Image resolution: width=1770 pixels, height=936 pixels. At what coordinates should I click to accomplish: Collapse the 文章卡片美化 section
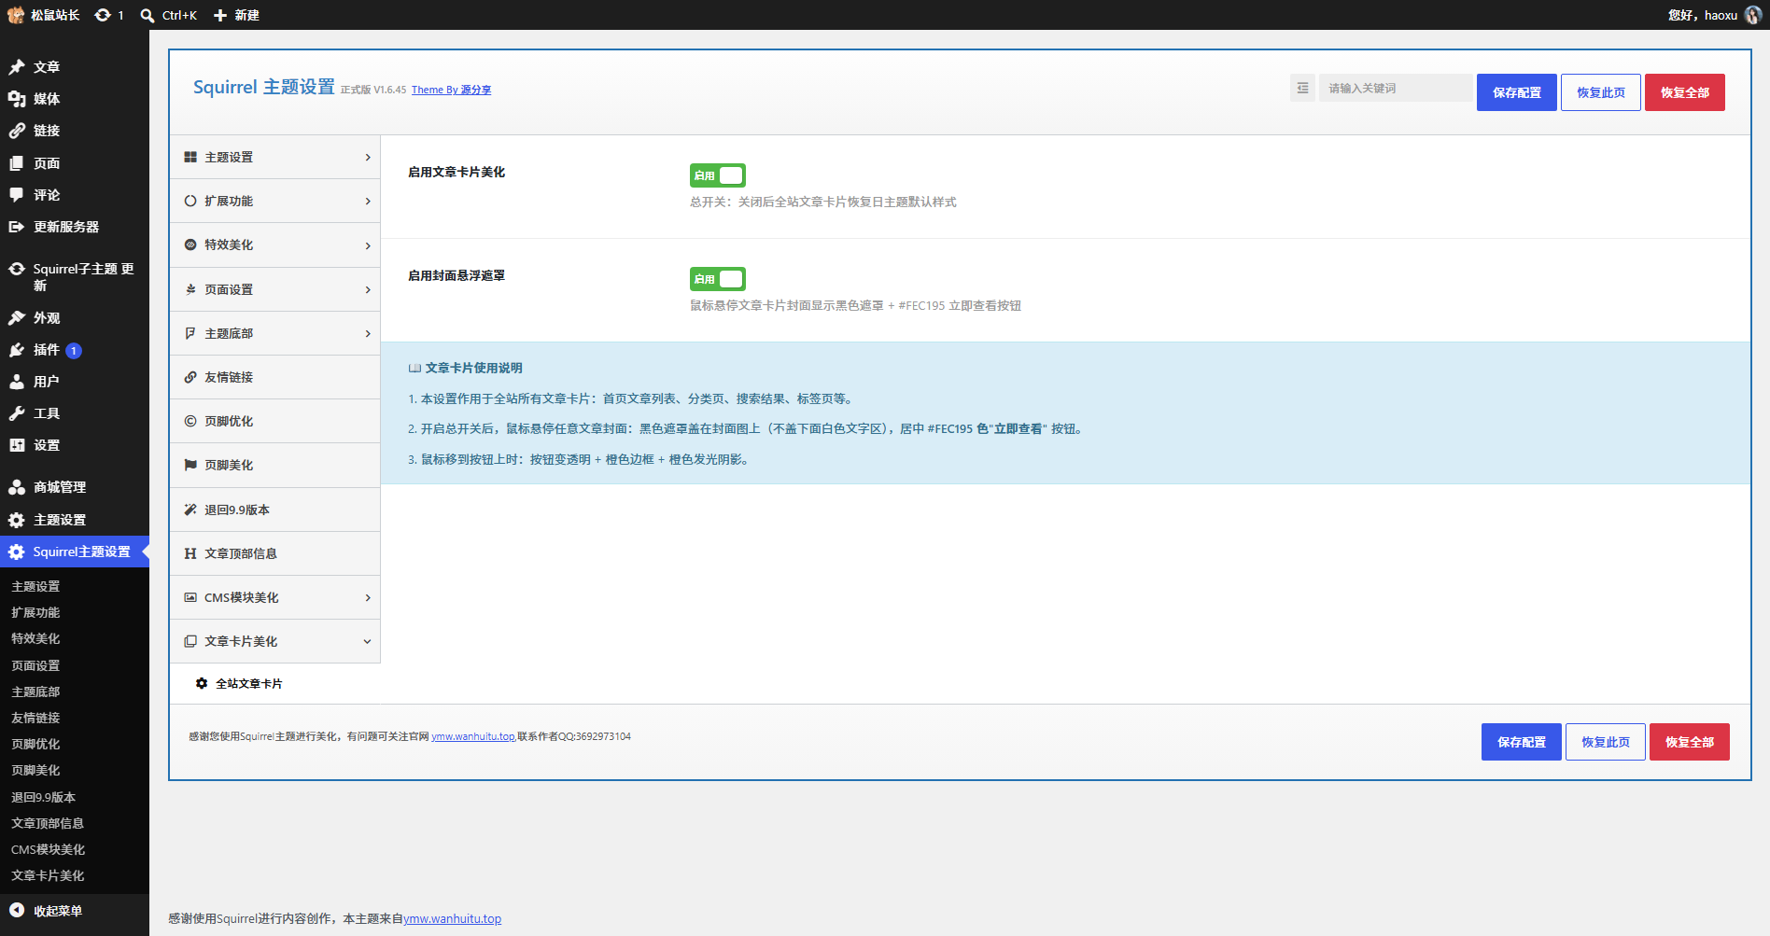[275, 642]
